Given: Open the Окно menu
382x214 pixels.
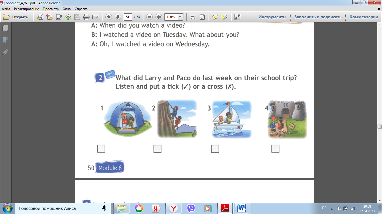Looking at the screenshot, I should pyautogui.click(x=67, y=9).
